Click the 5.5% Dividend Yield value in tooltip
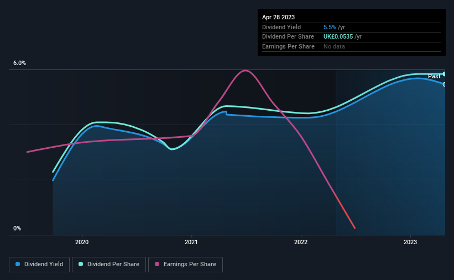The width and height of the screenshot is (454, 280). (x=330, y=27)
